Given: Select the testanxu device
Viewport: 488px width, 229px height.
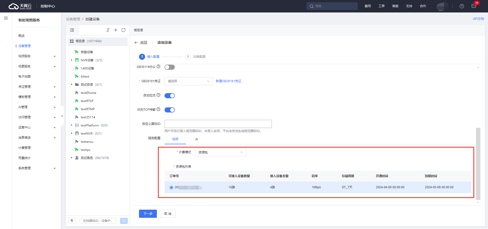Looking at the screenshot, I should pyautogui.click(x=87, y=141).
